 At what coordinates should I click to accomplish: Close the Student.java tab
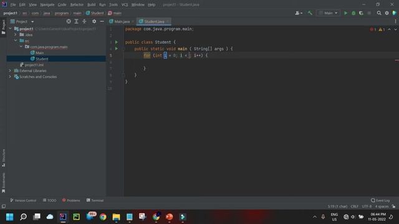point(168,22)
